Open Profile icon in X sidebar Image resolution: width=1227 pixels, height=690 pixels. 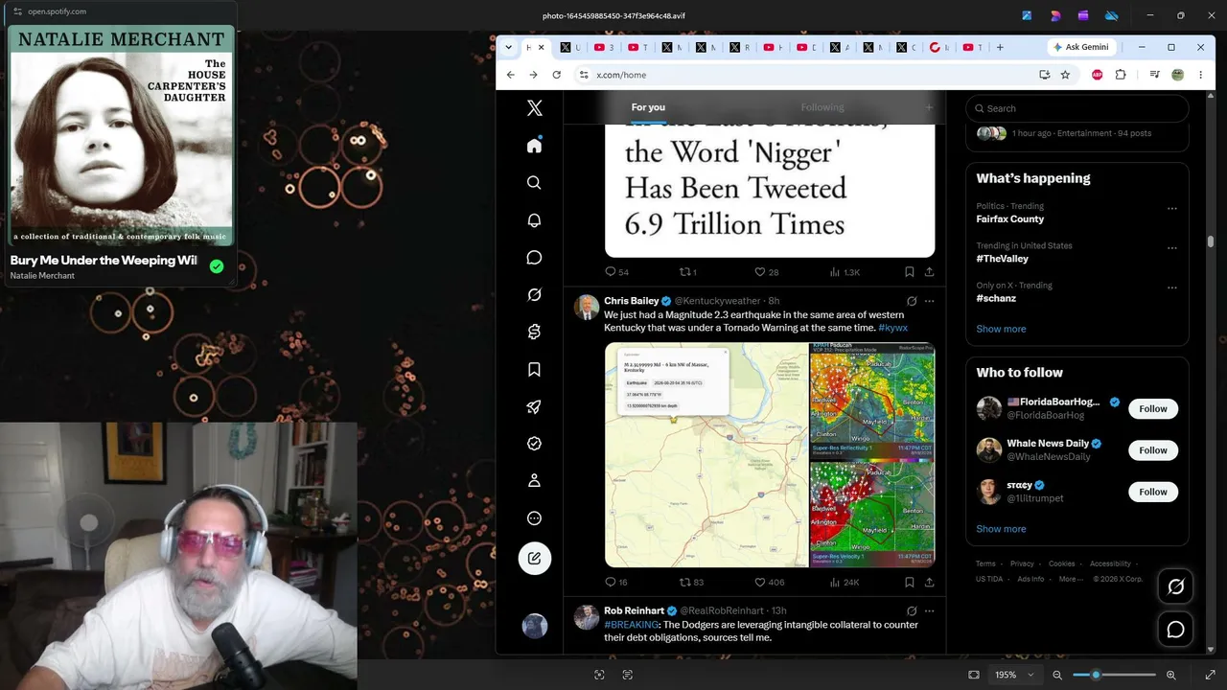click(x=535, y=481)
